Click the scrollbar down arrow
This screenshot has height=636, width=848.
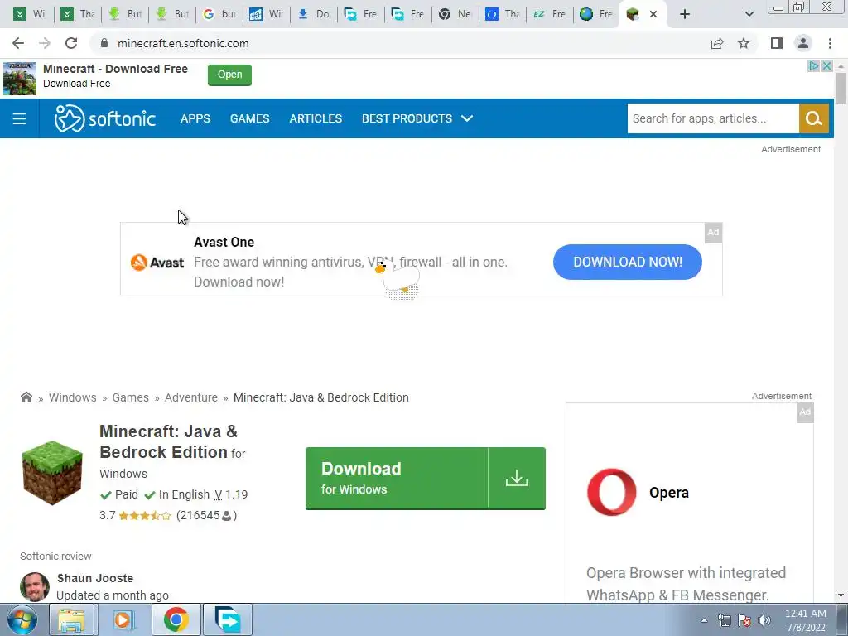[x=841, y=595]
